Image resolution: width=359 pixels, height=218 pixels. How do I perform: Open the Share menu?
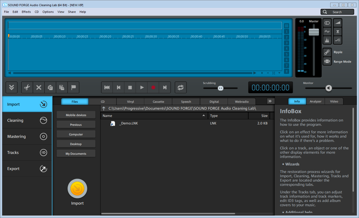pos(72,12)
